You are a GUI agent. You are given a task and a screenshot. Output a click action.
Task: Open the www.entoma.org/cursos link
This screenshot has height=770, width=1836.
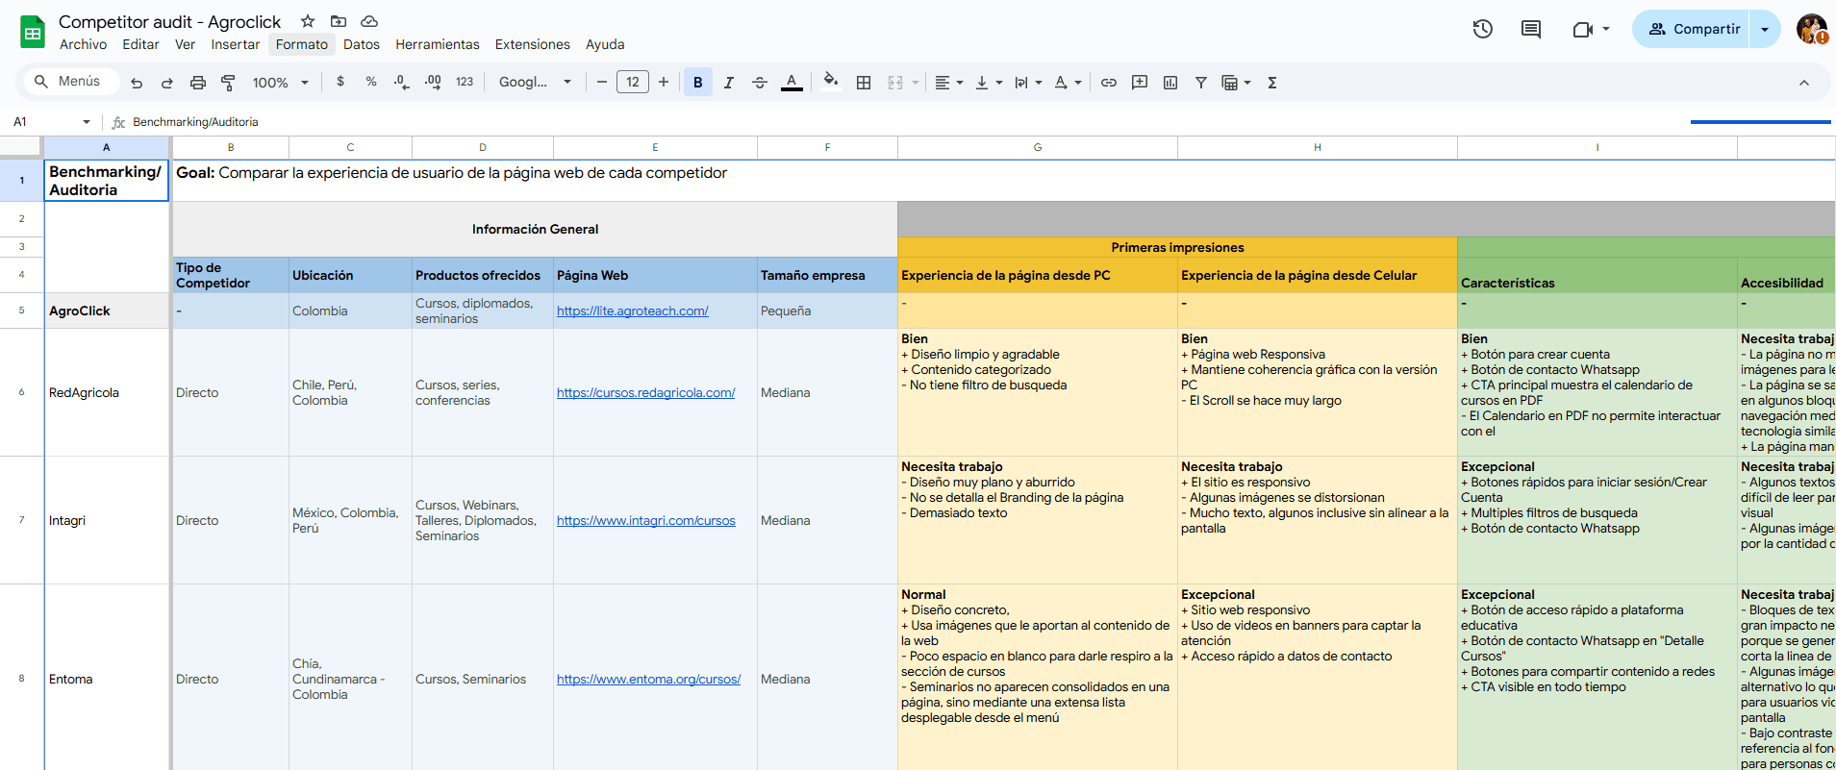(649, 680)
